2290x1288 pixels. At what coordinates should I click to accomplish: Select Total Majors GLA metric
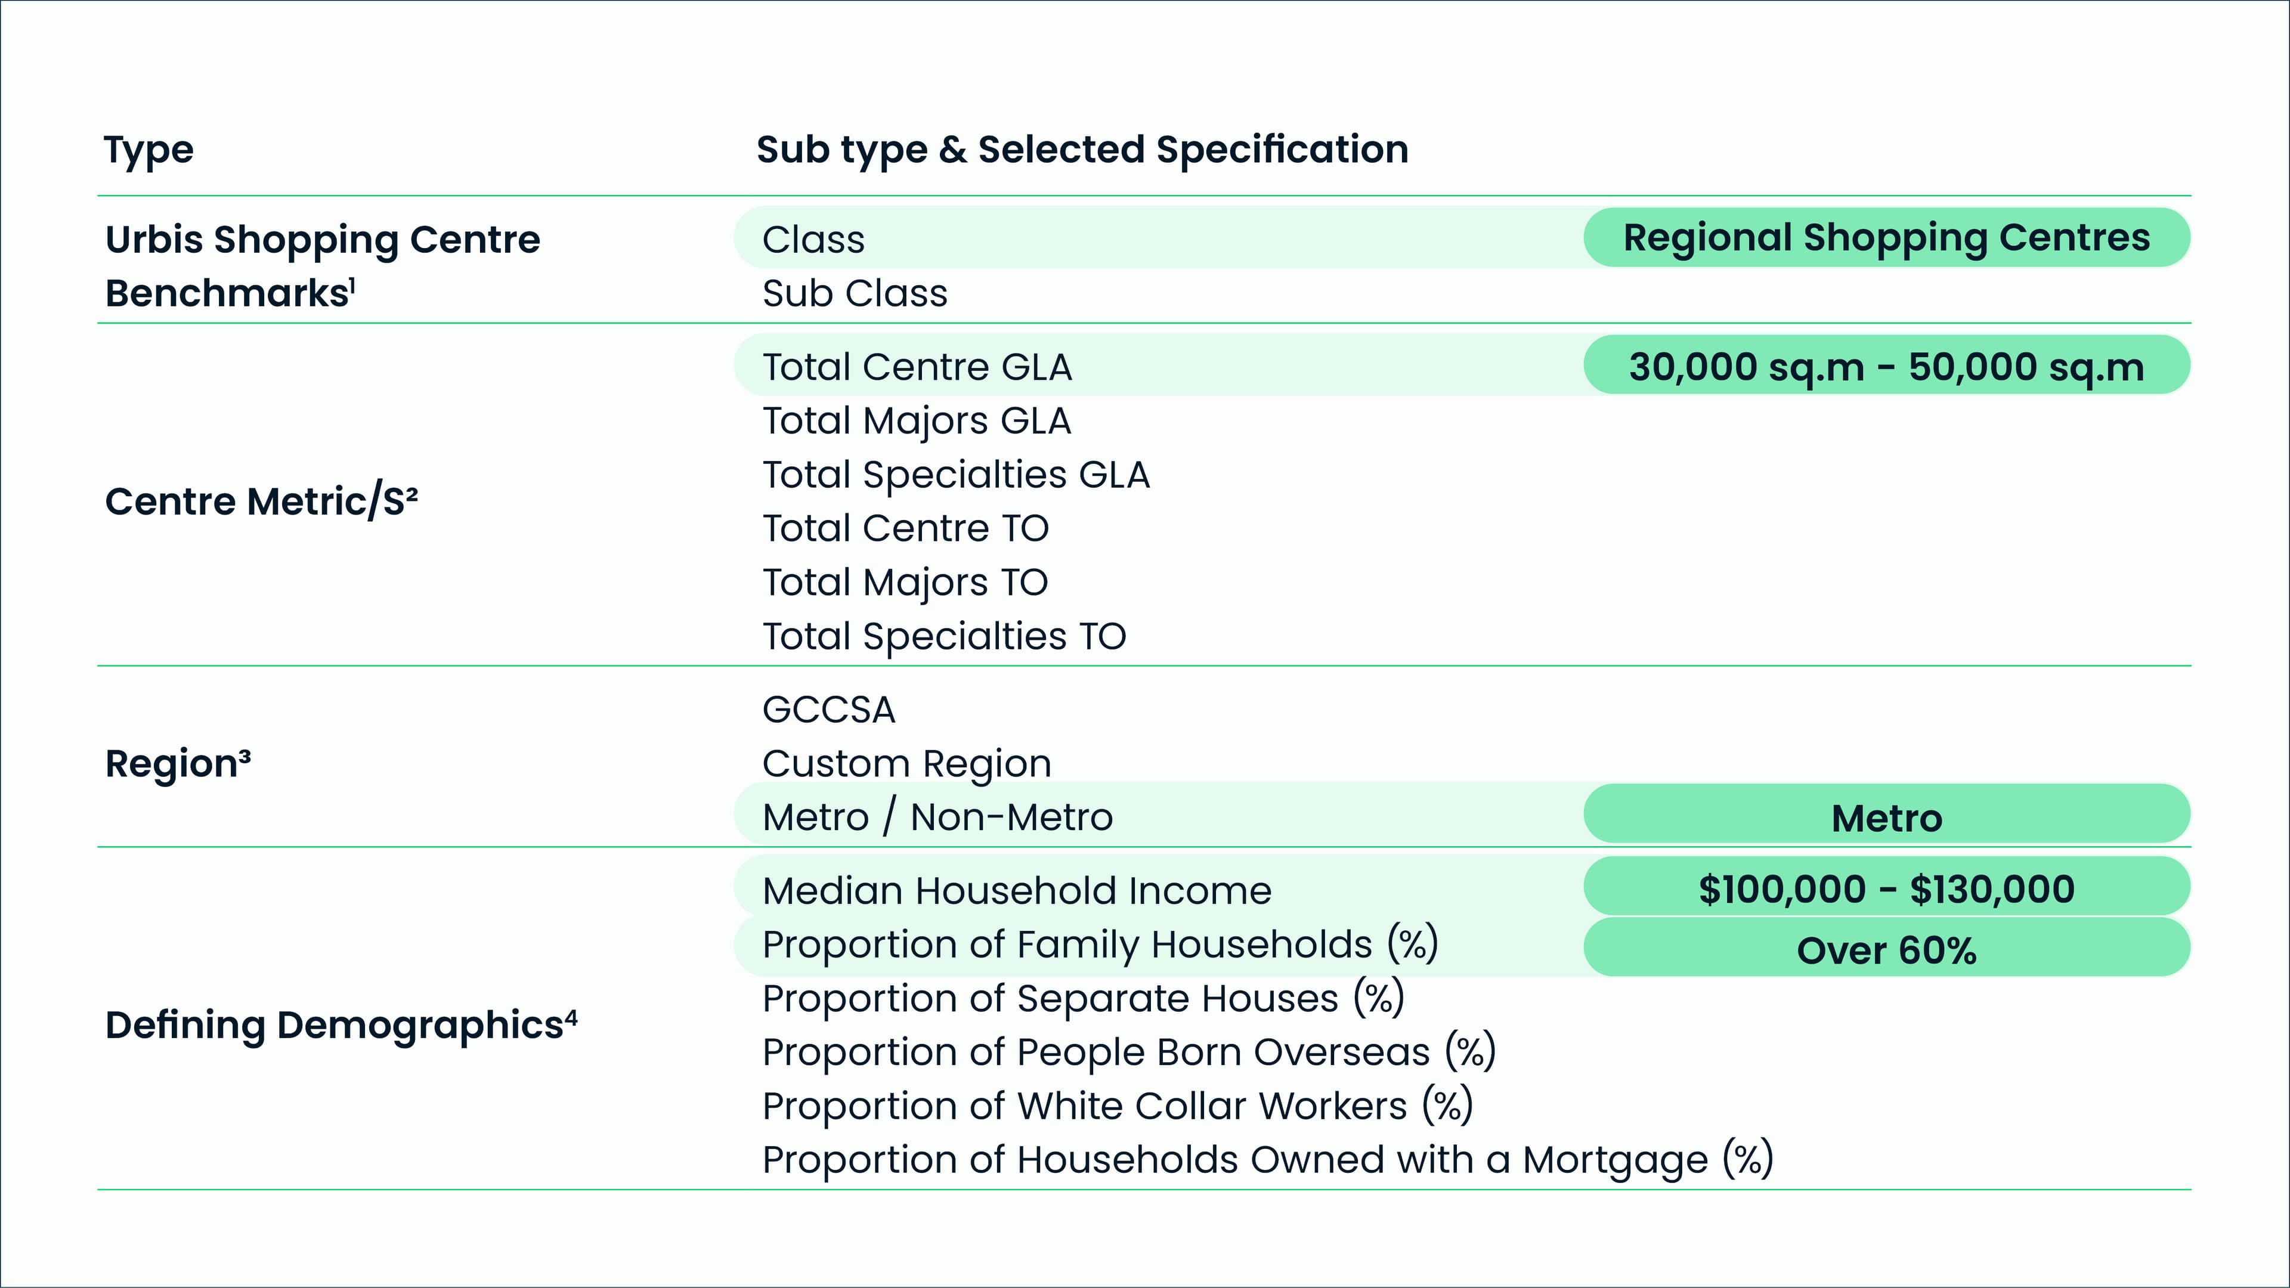(915, 420)
